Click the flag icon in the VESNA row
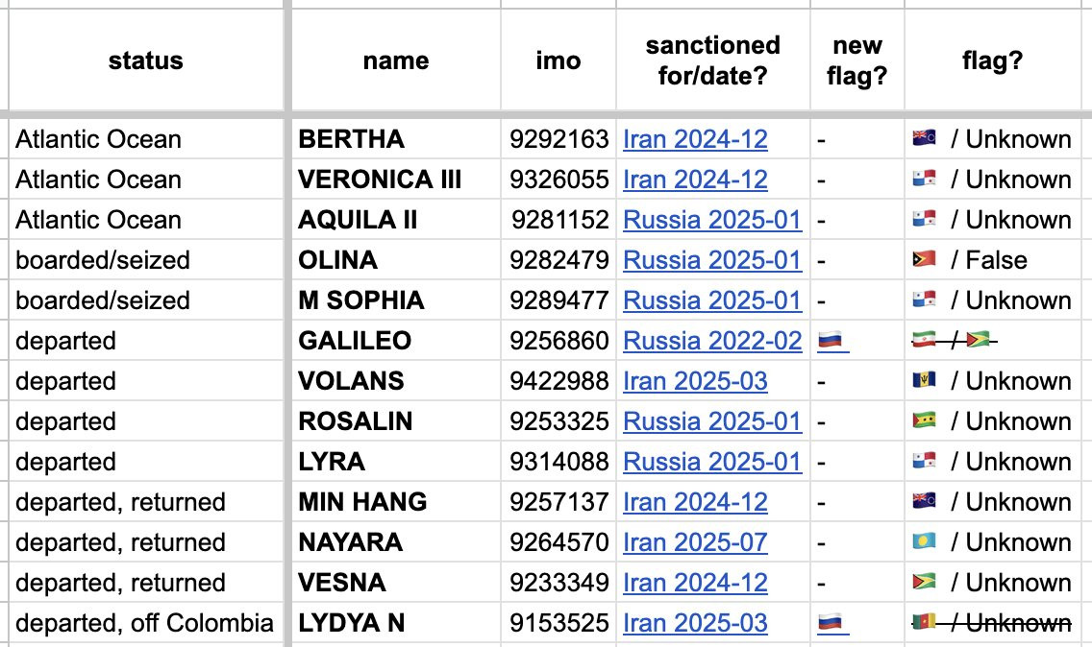Image resolution: width=1092 pixels, height=647 pixels. pyautogui.click(x=924, y=583)
